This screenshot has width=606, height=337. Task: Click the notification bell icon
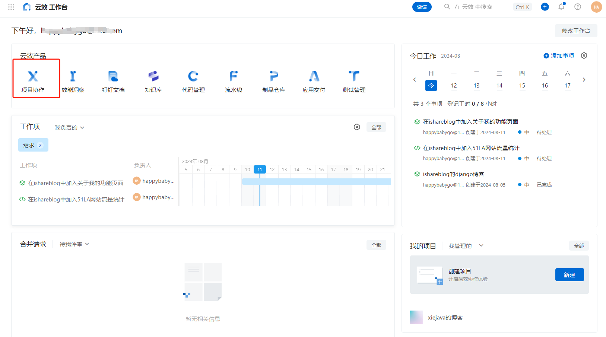point(561,7)
